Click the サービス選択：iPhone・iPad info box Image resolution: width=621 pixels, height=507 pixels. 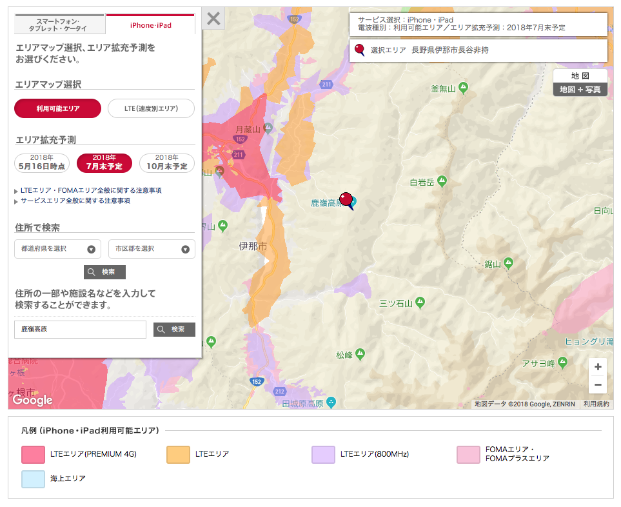(x=478, y=24)
